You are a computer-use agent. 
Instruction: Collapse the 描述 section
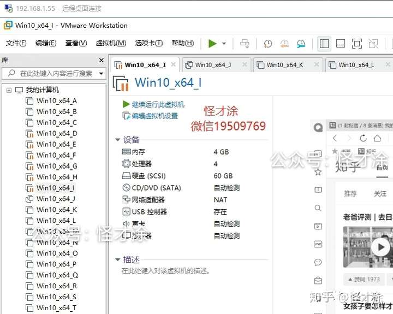pyautogui.click(x=117, y=259)
